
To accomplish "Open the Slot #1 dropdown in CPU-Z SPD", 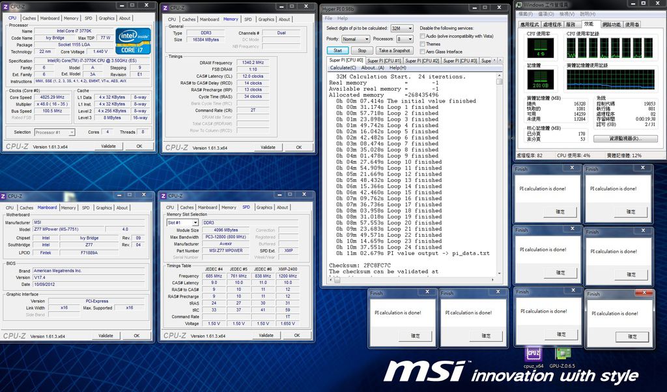I will (182, 222).
